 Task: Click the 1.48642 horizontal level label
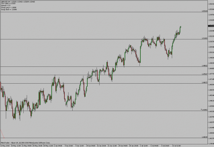coord(204,66)
